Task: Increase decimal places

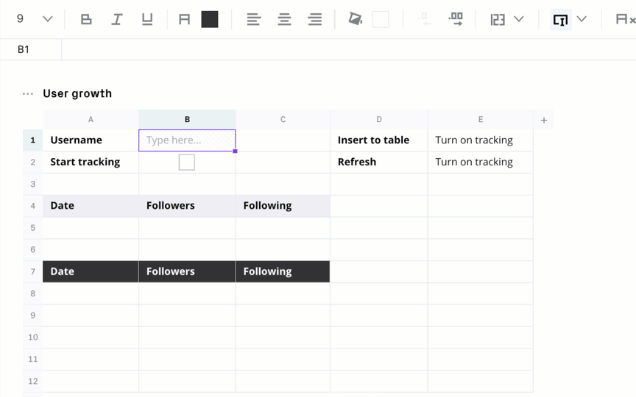Action: tap(456, 18)
